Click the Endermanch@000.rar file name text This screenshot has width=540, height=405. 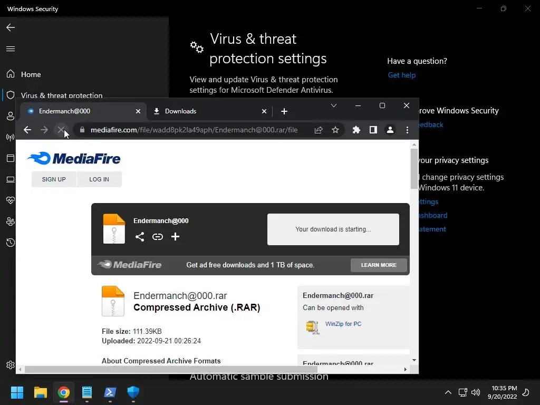tap(180, 296)
